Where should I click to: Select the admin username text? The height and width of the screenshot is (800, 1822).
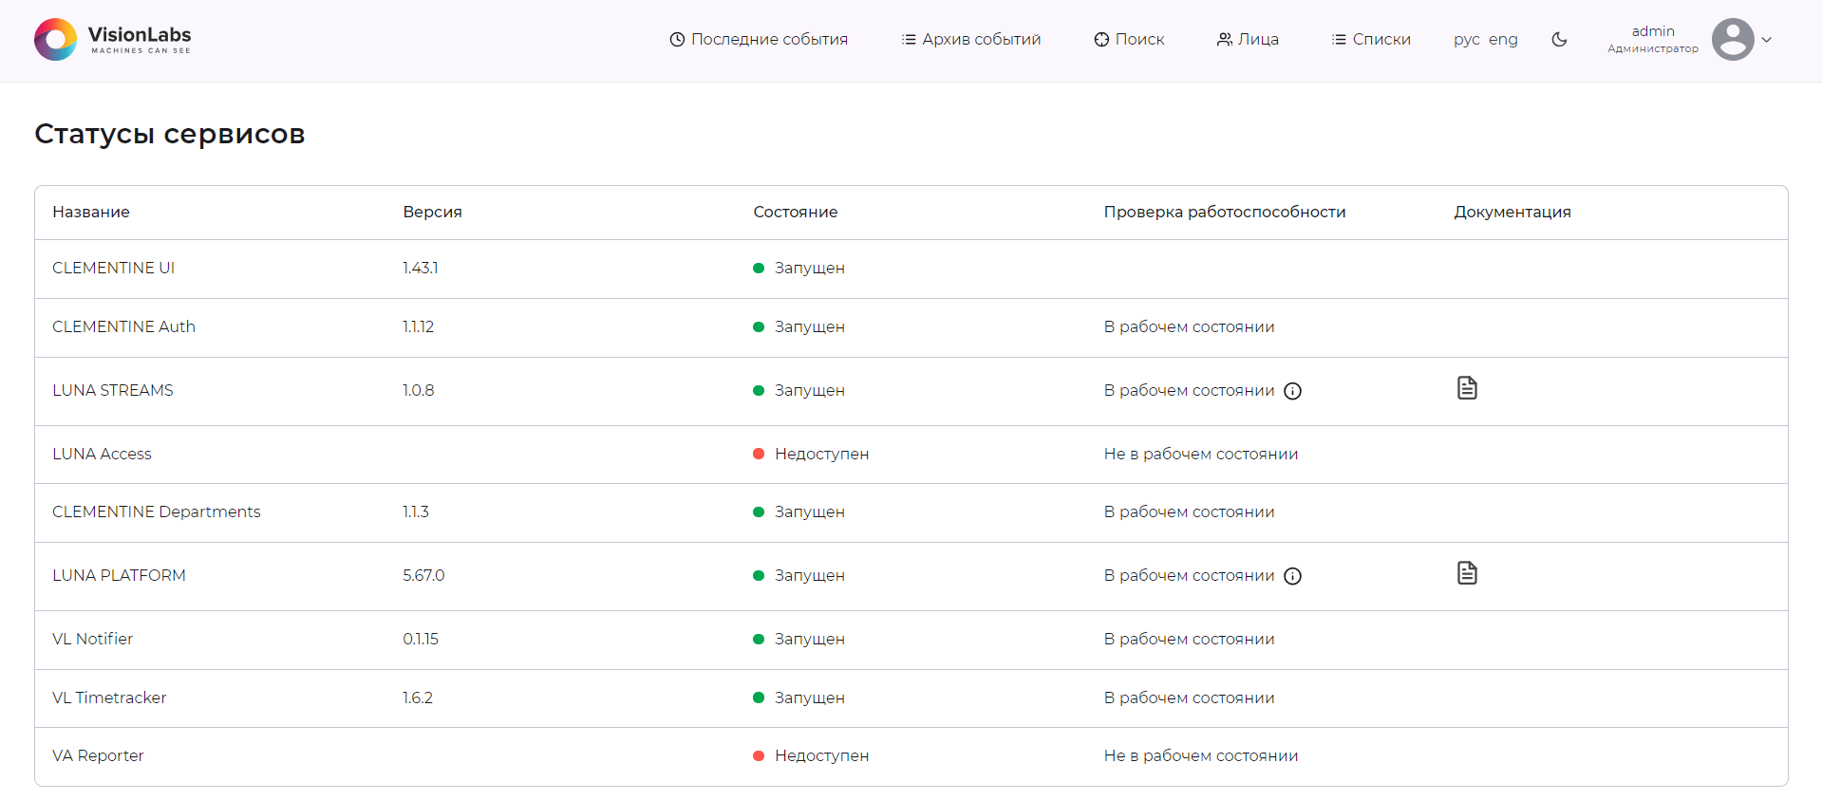[x=1653, y=31]
